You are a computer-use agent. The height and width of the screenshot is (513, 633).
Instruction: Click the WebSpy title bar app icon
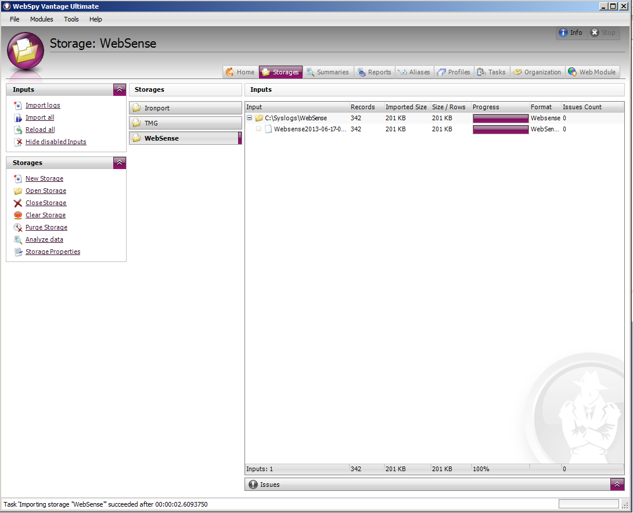(x=7, y=6)
